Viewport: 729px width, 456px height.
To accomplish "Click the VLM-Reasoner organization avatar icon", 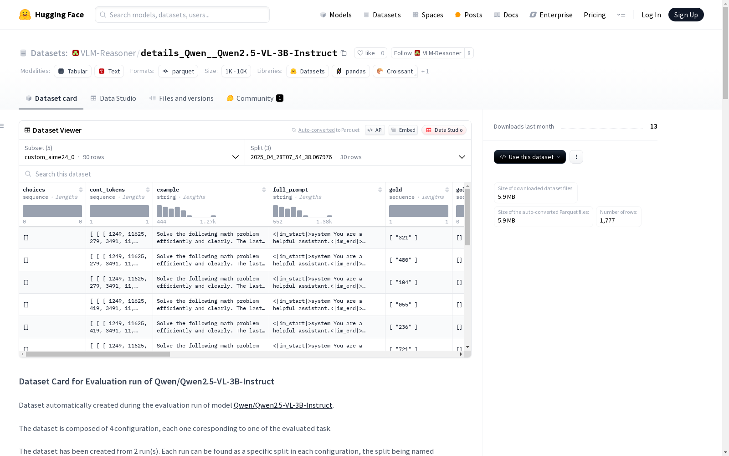I will (76, 53).
